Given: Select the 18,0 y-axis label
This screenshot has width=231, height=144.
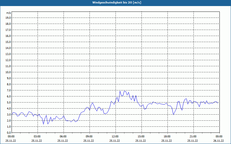Looking at the screenshot, I should coord(8,24).
